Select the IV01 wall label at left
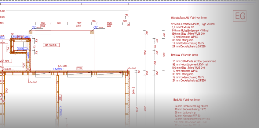 (x=7, y=89)
